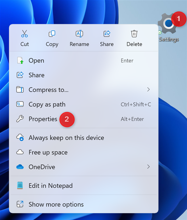
Task: Click the blue OneDrive cloud icon
Action: click(x=20, y=167)
